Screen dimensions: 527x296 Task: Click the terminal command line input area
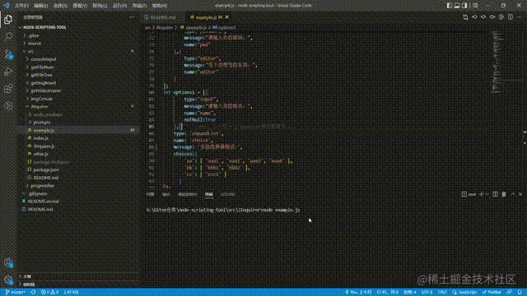pos(223,210)
